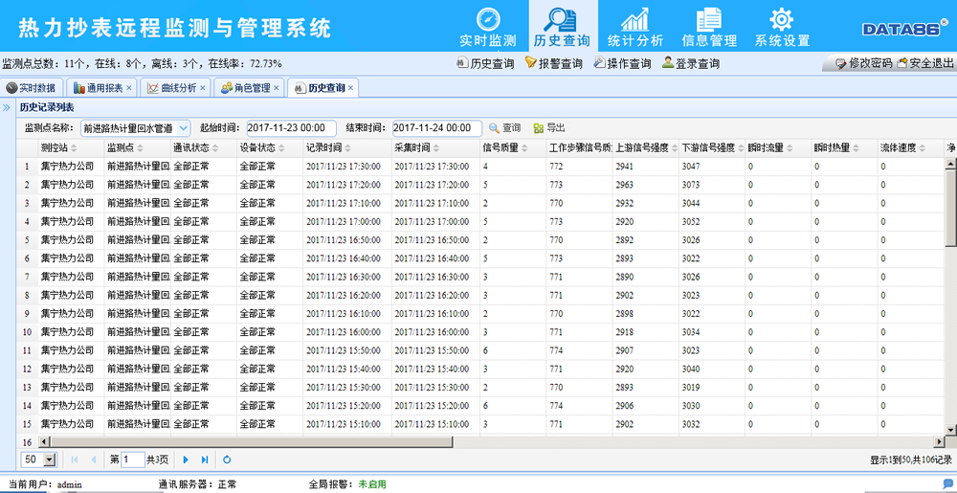Image resolution: width=957 pixels, height=493 pixels.
Task: Click 安全退出 to log out
Action: 924,64
